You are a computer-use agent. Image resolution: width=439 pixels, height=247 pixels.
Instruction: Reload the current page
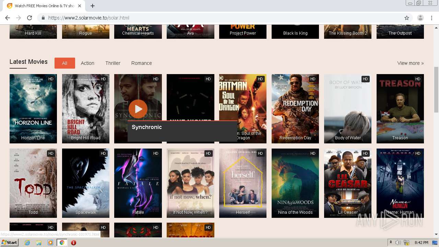[x=29, y=18]
